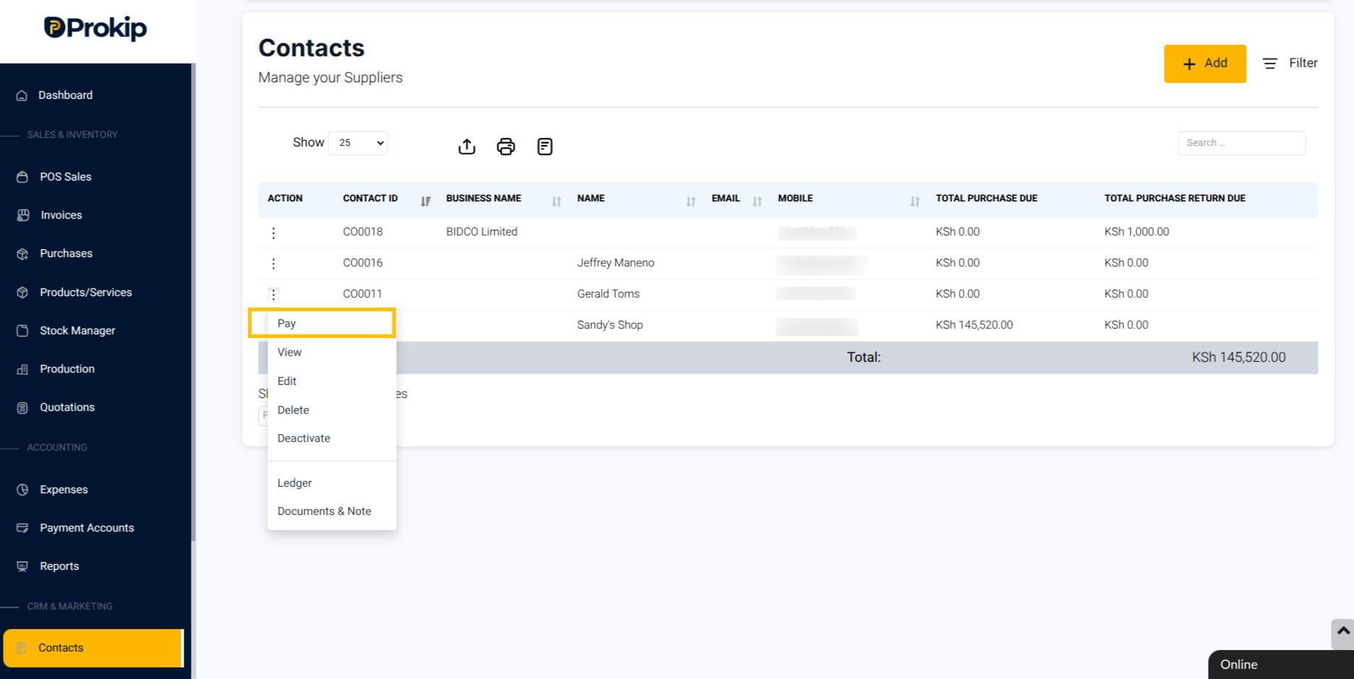1354x679 pixels.
Task: Click the Prokip logo
Action: click(95, 27)
